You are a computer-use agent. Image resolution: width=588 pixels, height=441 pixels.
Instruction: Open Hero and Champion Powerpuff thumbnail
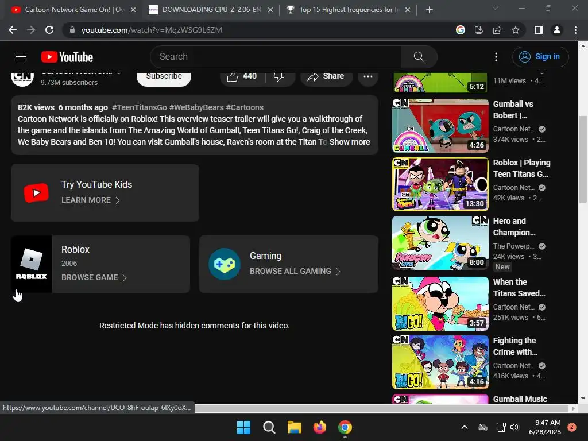(440, 243)
